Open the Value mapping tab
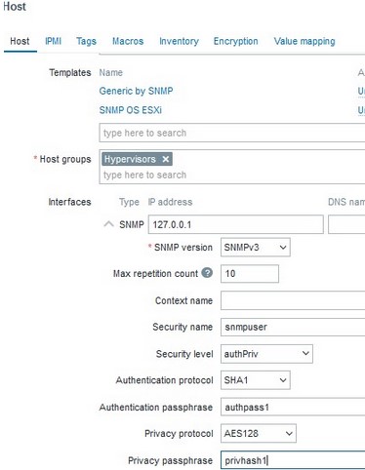Viewport: 365px width, 470px height. (x=304, y=41)
